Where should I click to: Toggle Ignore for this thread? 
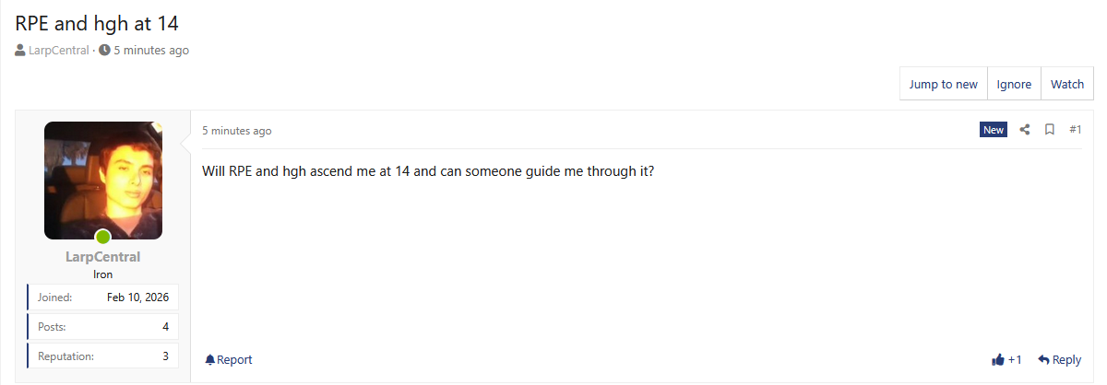1014,84
